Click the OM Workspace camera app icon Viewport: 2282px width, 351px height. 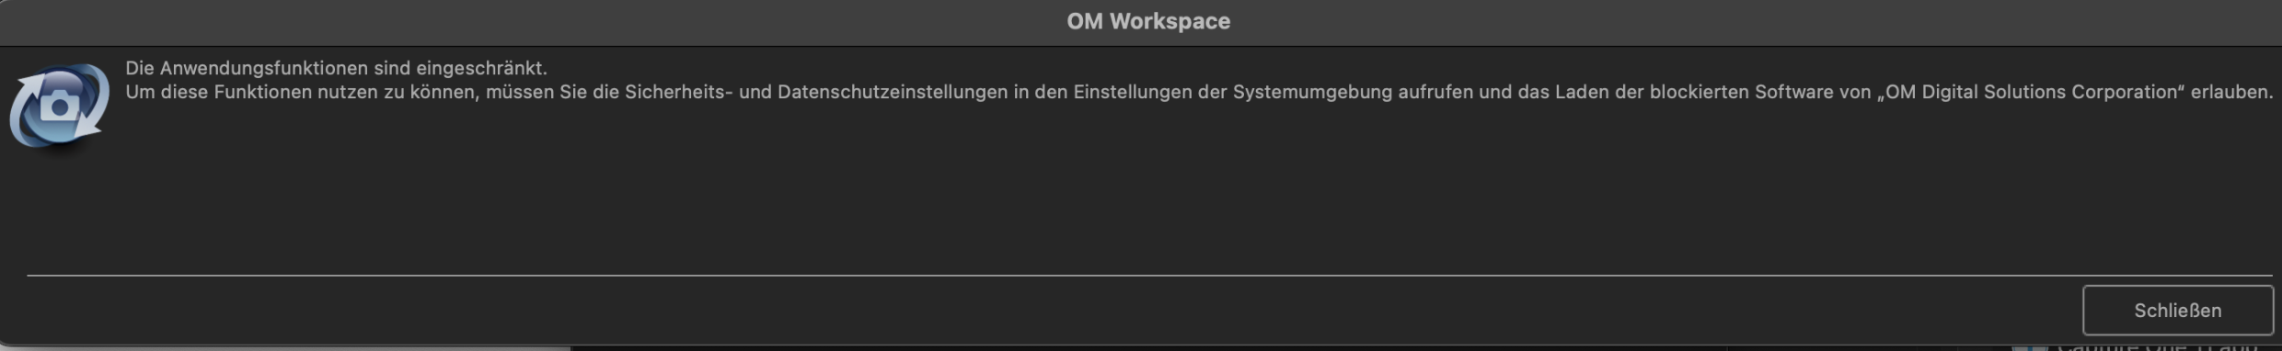tap(60, 107)
